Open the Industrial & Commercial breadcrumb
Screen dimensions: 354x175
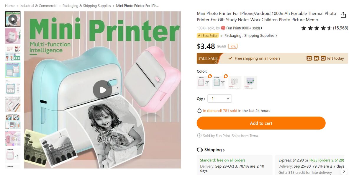[x=38, y=6]
